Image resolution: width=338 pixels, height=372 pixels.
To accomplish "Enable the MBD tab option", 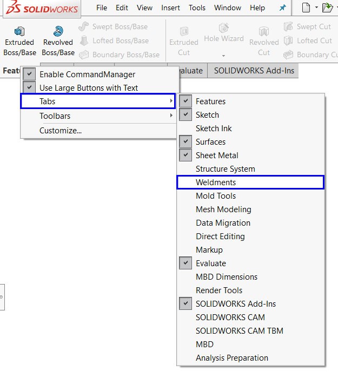I will (250, 344).
